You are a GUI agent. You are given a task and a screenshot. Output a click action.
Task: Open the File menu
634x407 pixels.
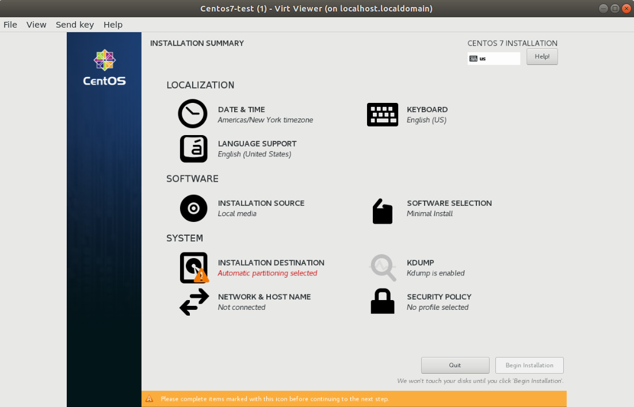click(x=10, y=25)
